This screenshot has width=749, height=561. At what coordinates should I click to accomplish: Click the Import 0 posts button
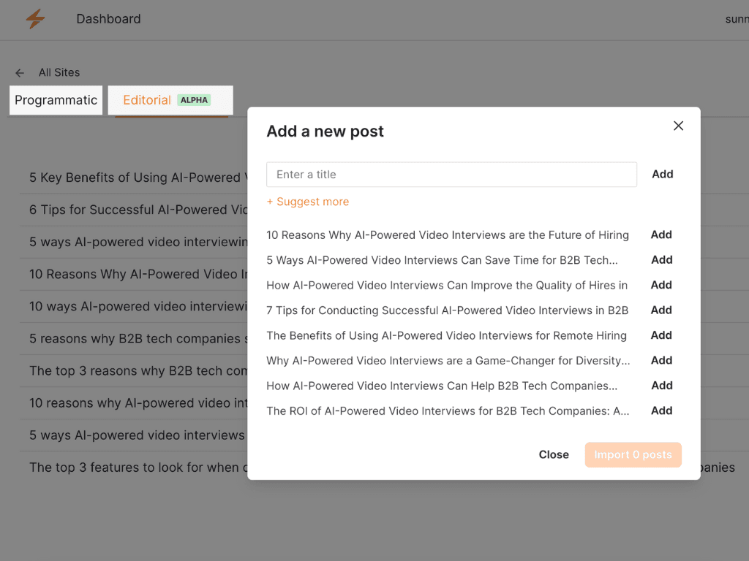(633, 454)
